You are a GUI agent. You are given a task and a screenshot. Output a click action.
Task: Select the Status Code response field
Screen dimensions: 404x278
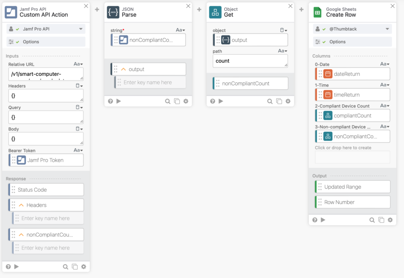click(x=46, y=190)
